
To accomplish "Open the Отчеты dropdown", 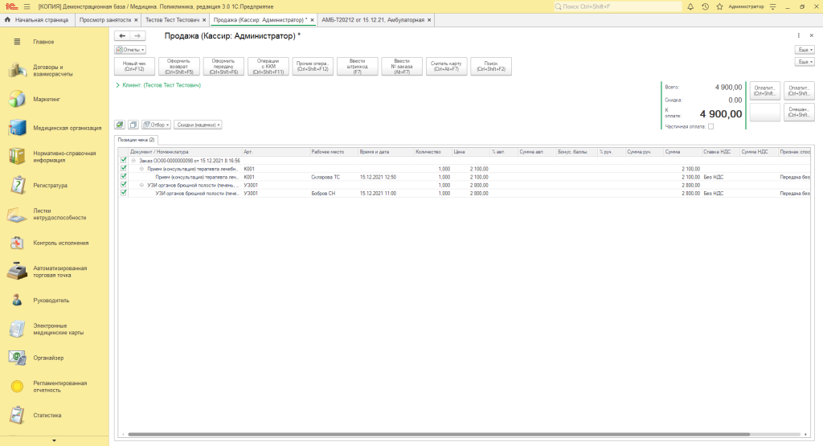I will coord(130,50).
